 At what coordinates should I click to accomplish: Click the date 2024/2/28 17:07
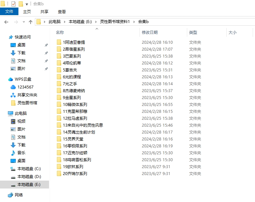157,49
